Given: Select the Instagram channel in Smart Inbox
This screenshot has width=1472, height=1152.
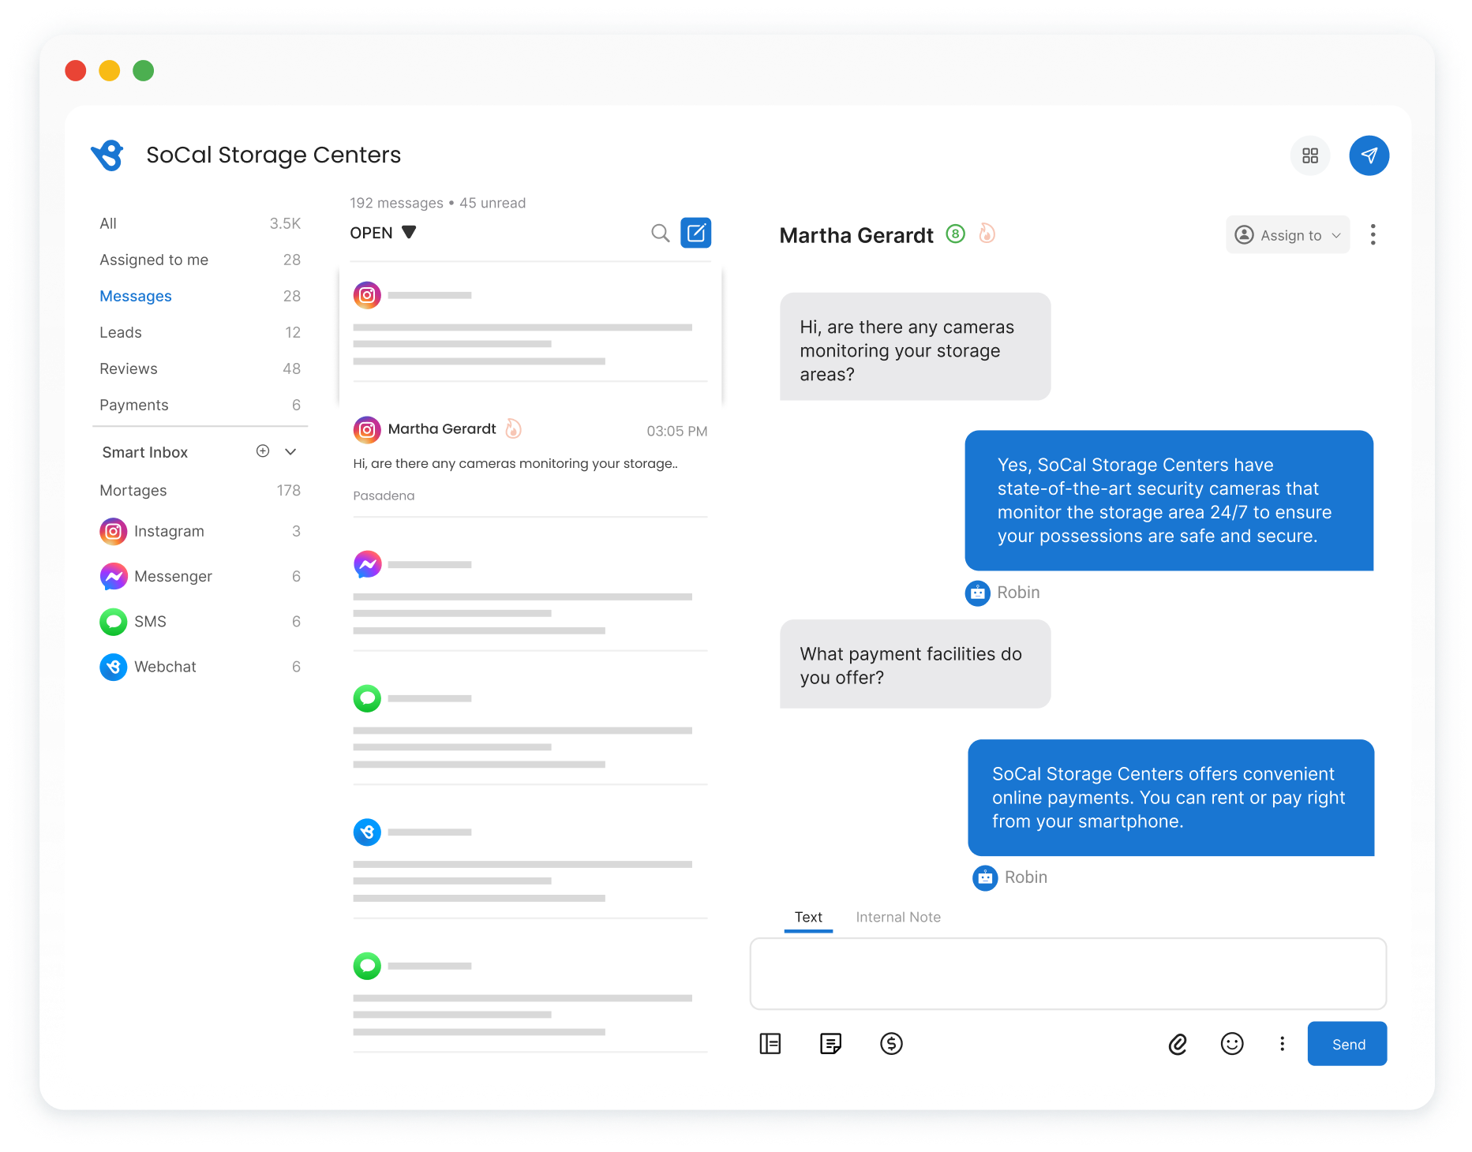Looking at the screenshot, I should tap(170, 531).
